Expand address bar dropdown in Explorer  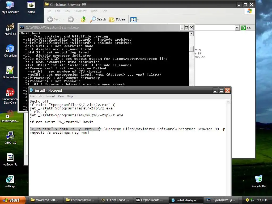coord(237,28)
